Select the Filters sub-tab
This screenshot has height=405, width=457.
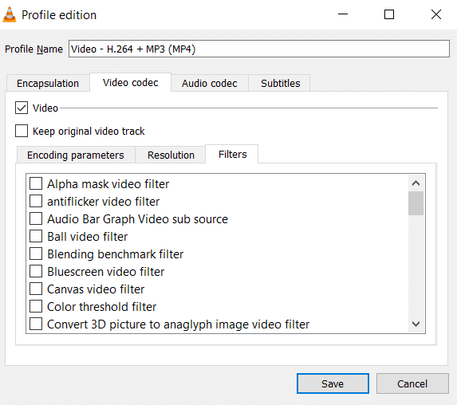click(232, 154)
